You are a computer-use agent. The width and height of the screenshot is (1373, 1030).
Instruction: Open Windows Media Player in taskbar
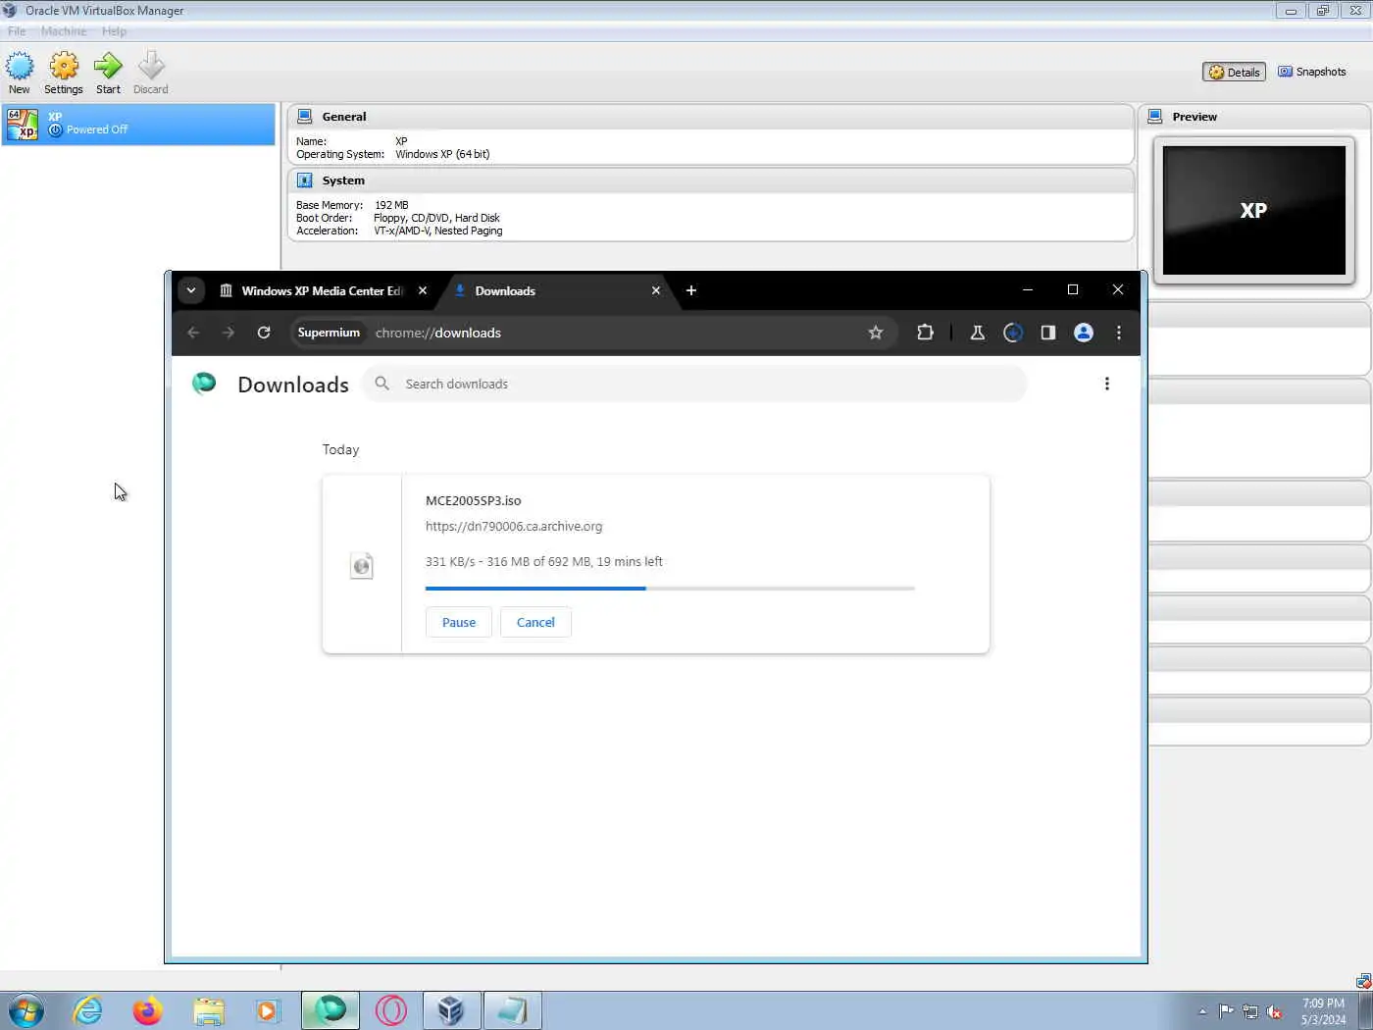[268, 1010]
